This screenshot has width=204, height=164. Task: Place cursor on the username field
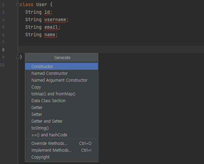[x=55, y=20]
